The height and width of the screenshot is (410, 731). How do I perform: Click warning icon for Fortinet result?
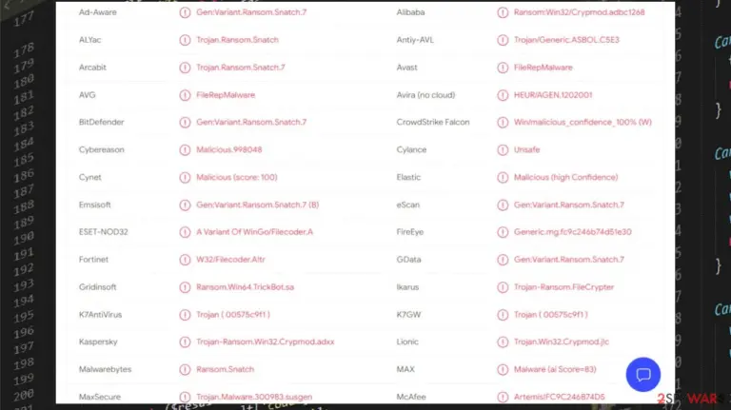coord(185,260)
